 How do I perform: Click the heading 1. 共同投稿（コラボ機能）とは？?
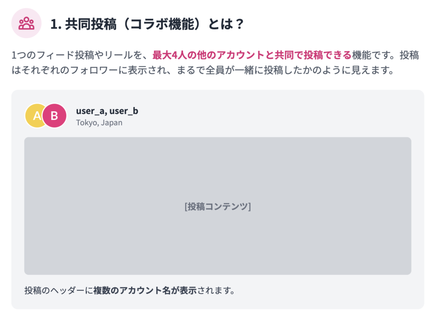tap(147, 24)
